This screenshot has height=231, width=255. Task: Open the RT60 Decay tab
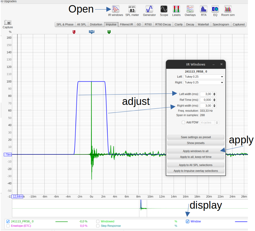163,25
